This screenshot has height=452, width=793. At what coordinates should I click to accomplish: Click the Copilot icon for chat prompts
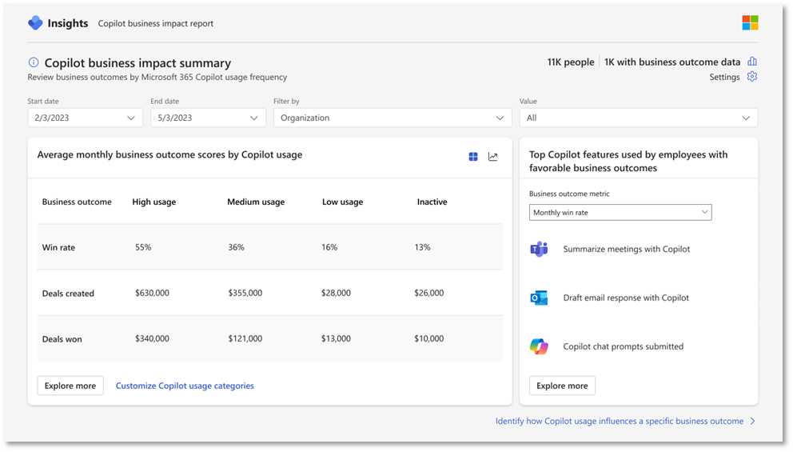click(x=539, y=346)
